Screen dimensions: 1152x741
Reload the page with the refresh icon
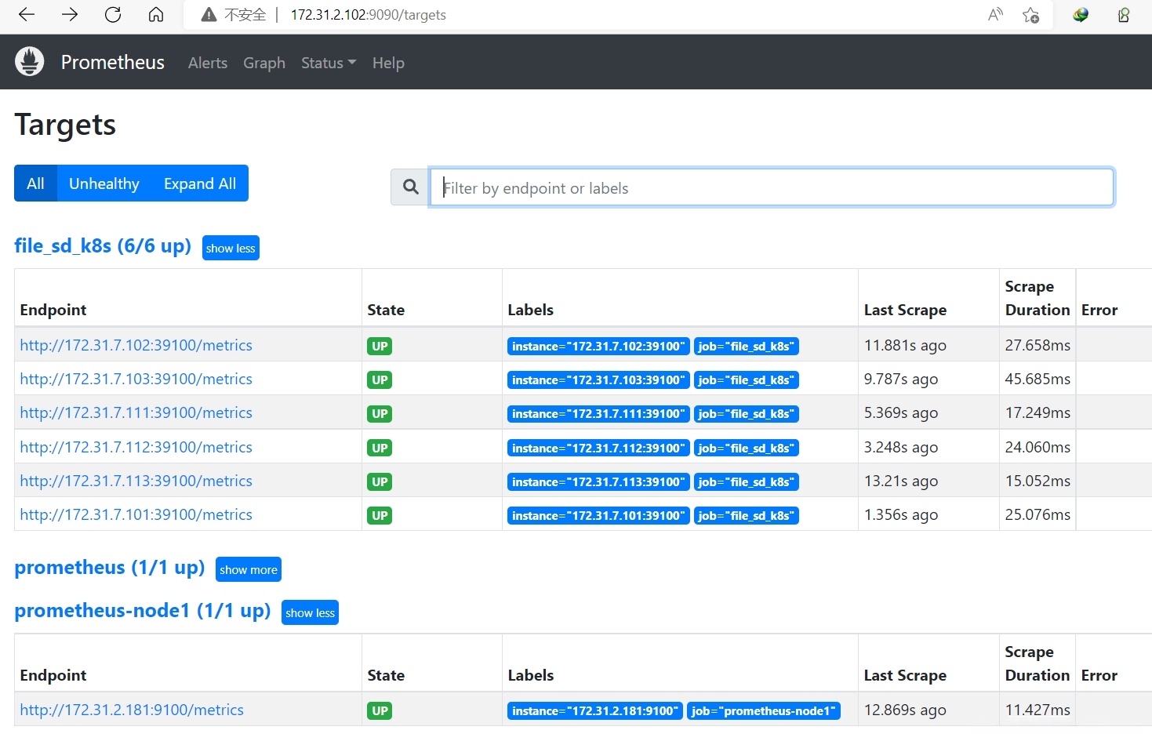tap(113, 15)
